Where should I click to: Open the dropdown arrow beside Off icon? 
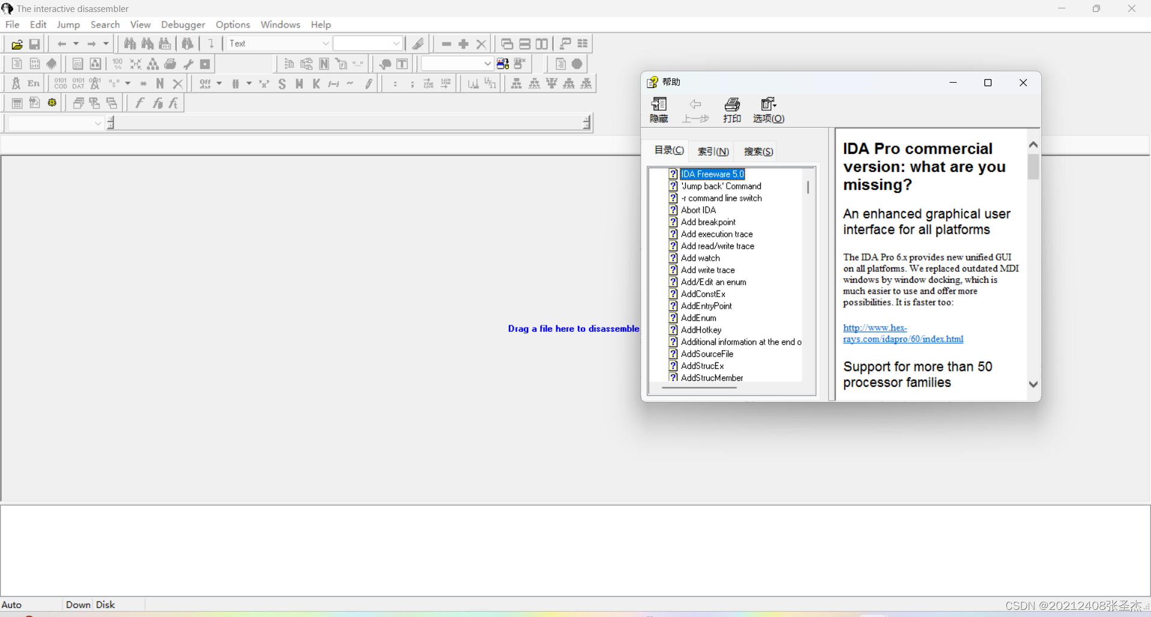click(219, 83)
